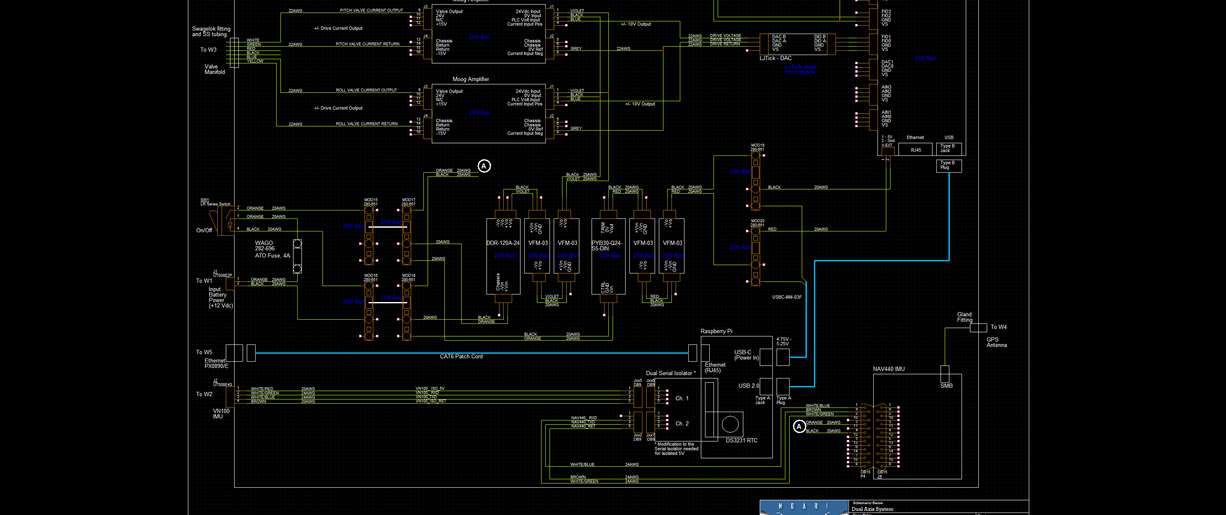Select "Ethernet (RJ45)" label on Raspberry Pi

715,368
